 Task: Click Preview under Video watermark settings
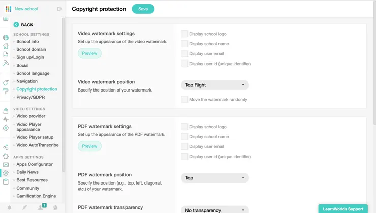click(89, 53)
